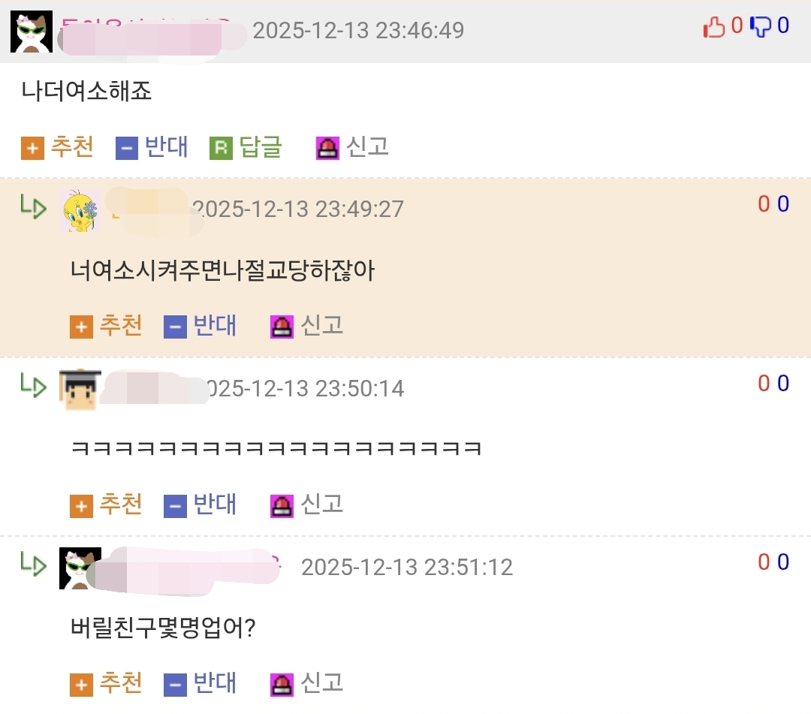
Task: Click the orange plus icon under 나더여소해죠
Action: click(x=32, y=149)
